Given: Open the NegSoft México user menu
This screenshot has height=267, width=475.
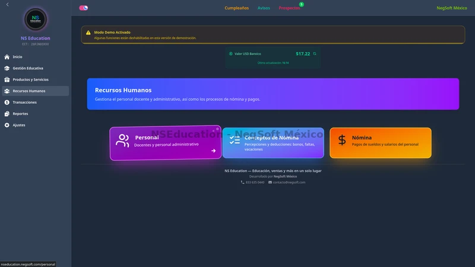Looking at the screenshot, I should click(x=452, y=8).
